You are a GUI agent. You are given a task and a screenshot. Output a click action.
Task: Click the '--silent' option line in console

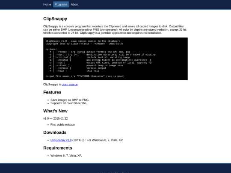86,65
